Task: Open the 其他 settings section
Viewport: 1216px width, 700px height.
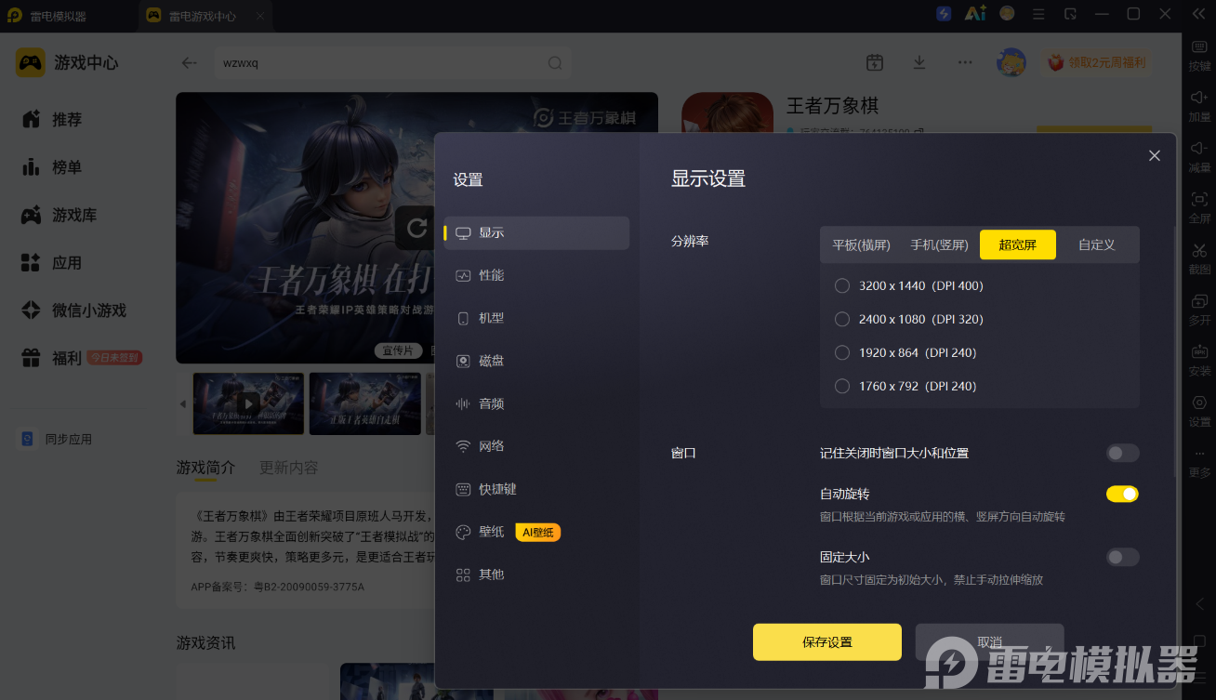Action: [537, 575]
